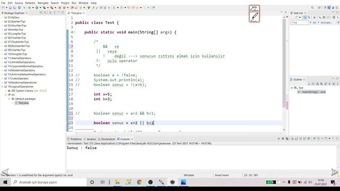
Task: Toggle Hide Static Members in Outline toolbar
Action: 326,84
